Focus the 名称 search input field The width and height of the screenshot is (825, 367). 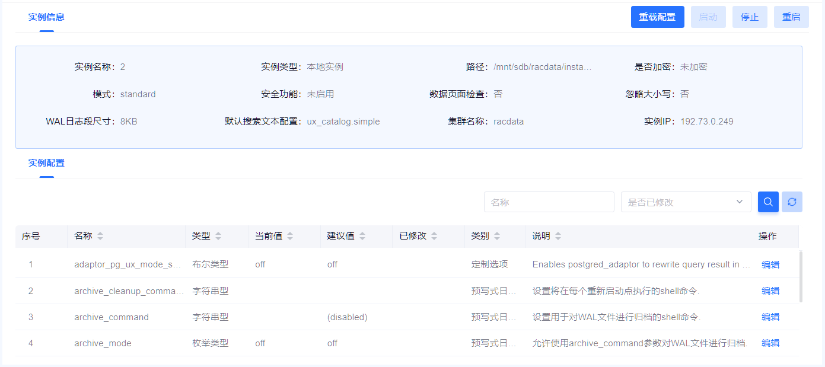(549, 202)
